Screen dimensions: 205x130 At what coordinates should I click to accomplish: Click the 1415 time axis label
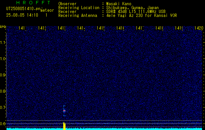(101, 28)
